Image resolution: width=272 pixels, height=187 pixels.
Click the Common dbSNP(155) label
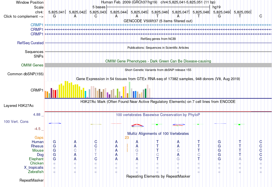[25, 74]
